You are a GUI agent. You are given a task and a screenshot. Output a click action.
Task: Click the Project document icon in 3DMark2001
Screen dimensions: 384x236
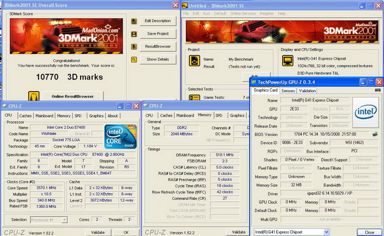[194, 61]
